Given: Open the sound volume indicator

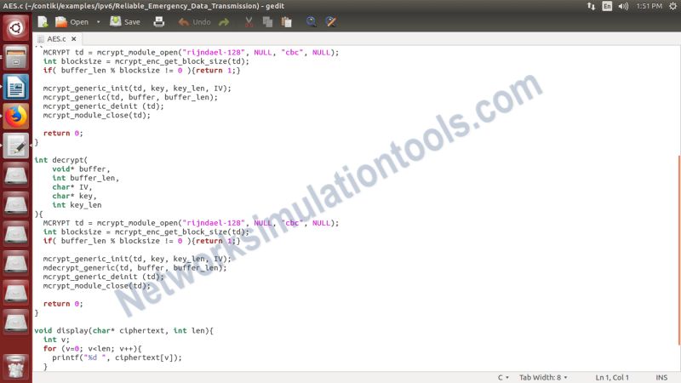Looking at the screenshot, I should (x=623, y=6).
